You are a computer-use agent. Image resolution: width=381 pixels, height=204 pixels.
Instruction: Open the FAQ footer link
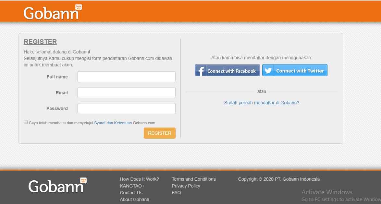[x=176, y=193]
